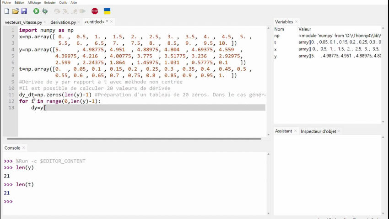Open the Outils menu
The width and height of the screenshot is (389, 219).
click(x=63, y=2)
